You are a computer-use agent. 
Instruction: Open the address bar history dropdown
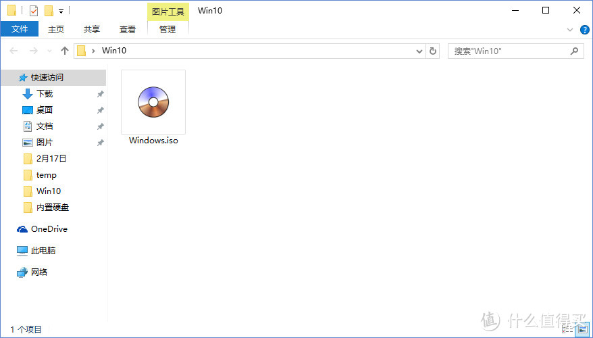pyautogui.click(x=419, y=51)
